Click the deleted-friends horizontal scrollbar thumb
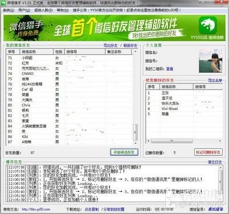 (171, 141)
